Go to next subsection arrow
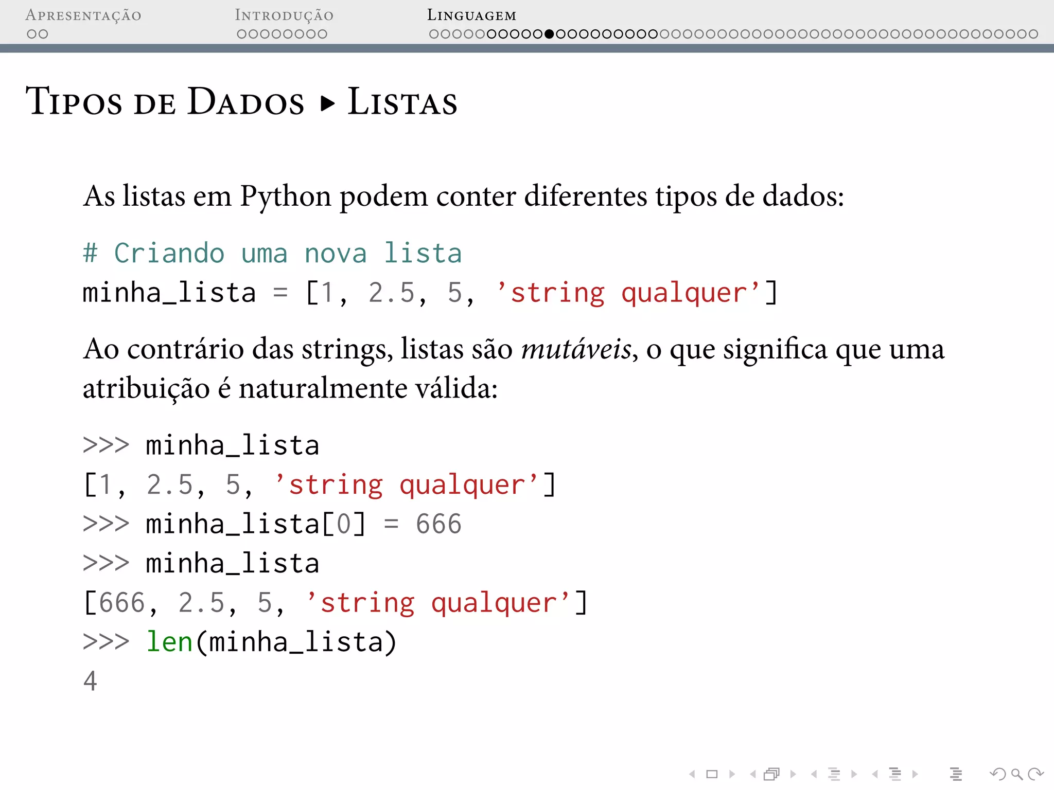This screenshot has width=1054, height=790. (x=854, y=774)
